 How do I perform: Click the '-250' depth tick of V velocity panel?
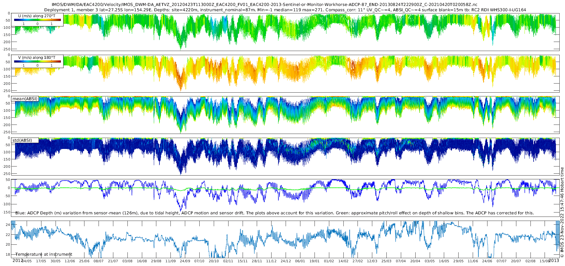click(6, 91)
